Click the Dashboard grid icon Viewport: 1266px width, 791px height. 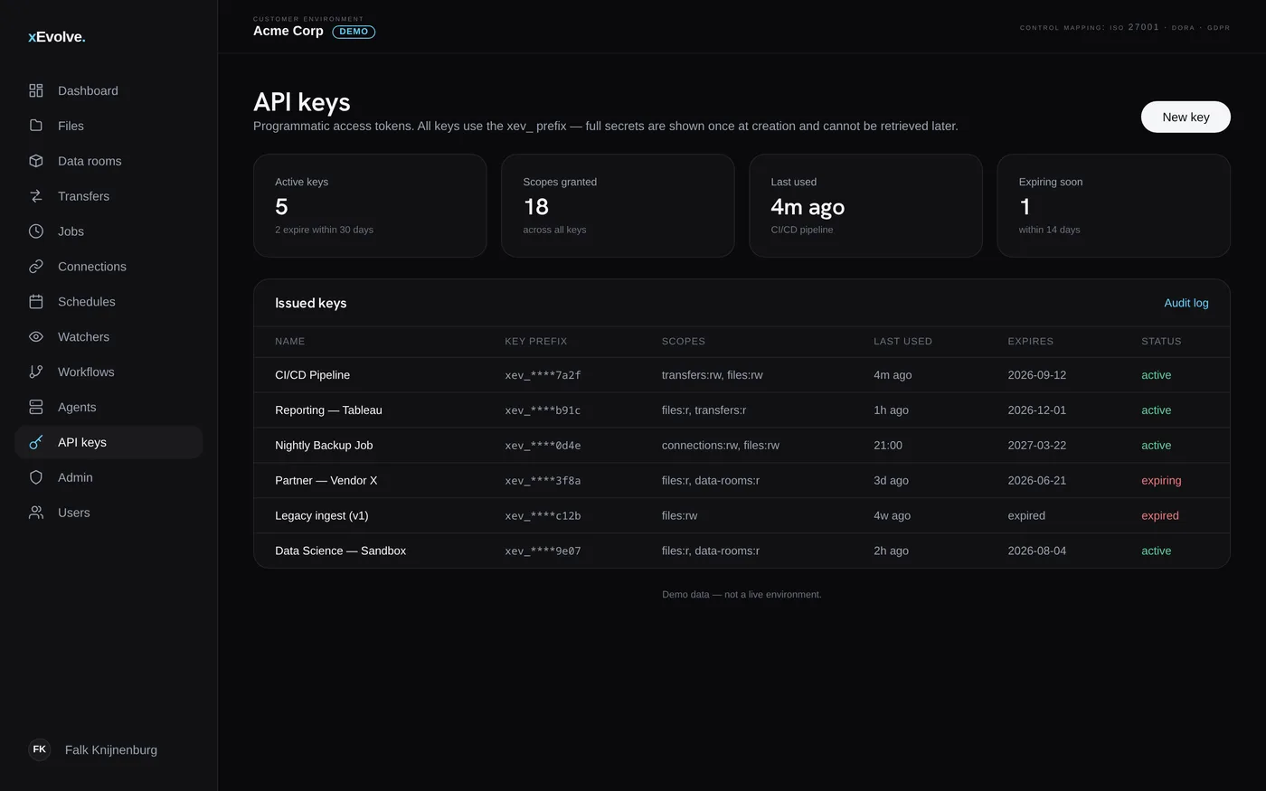(x=36, y=90)
